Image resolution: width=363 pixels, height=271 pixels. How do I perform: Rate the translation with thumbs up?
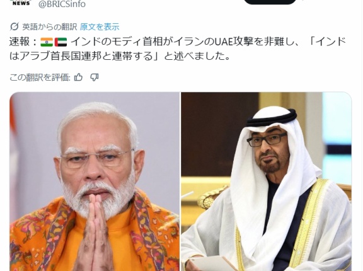[x=78, y=77]
